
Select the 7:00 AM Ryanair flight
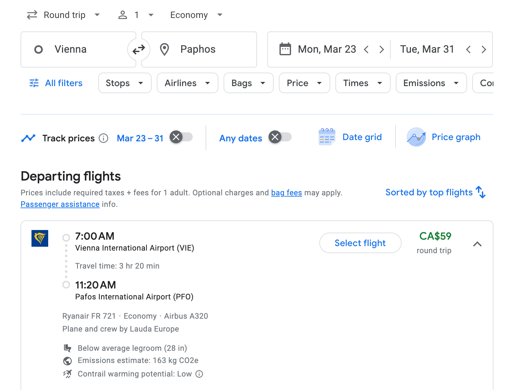[x=360, y=243]
